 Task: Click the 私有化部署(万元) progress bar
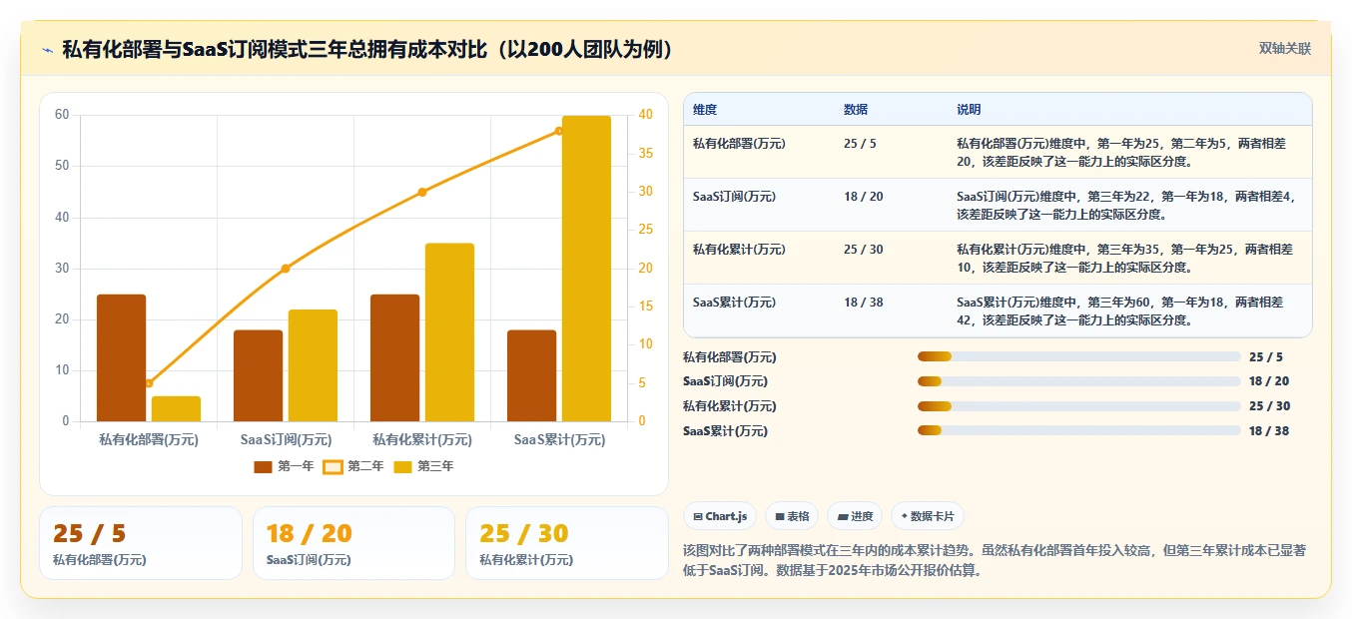[x=1078, y=356]
